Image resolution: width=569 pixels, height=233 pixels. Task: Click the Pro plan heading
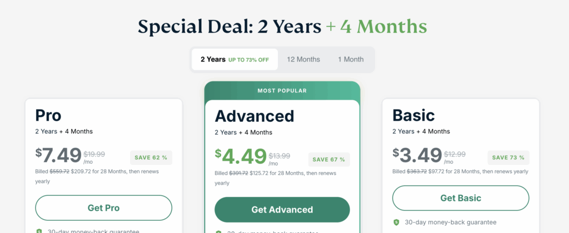pos(48,116)
